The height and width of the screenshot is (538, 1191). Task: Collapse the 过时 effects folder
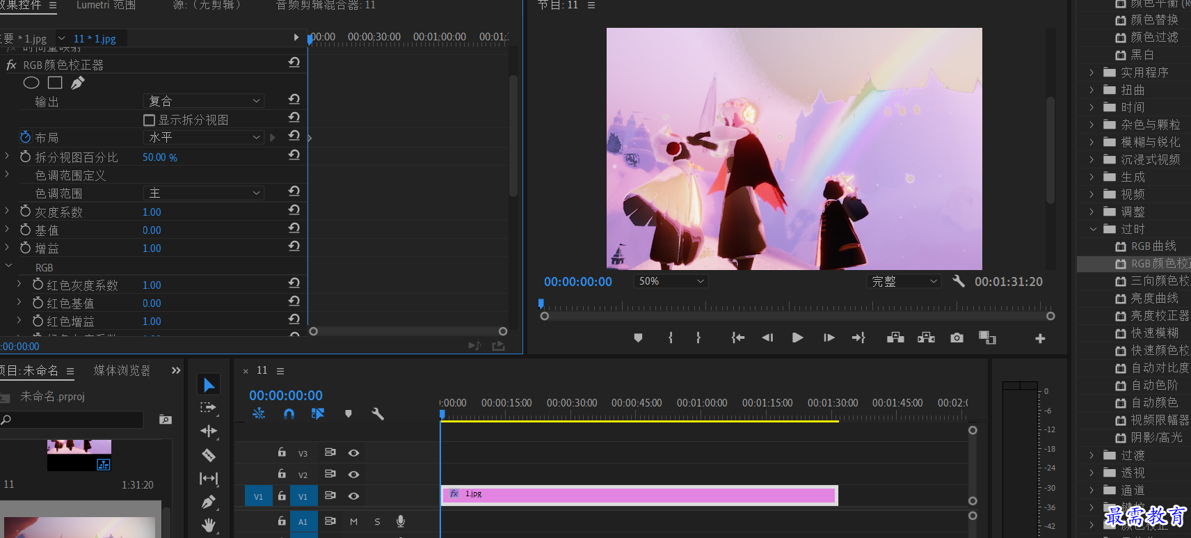[x=1092, y=229]
